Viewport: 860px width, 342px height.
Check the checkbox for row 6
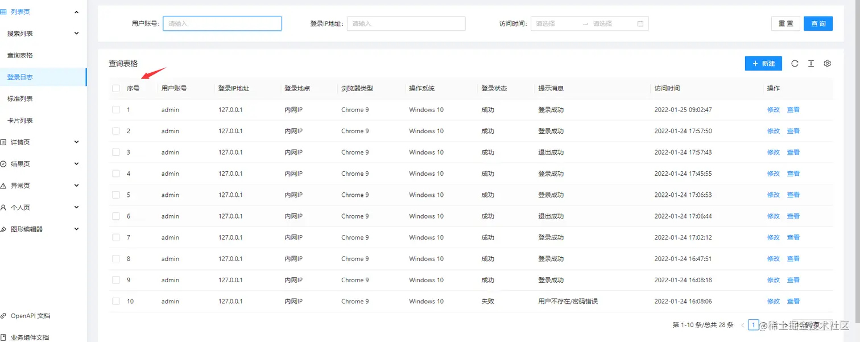coord(116,216)
